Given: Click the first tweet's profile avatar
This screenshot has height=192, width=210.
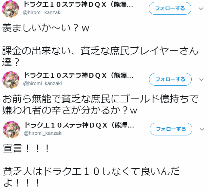Looking at the screenshot, I should tap(10, 9).
